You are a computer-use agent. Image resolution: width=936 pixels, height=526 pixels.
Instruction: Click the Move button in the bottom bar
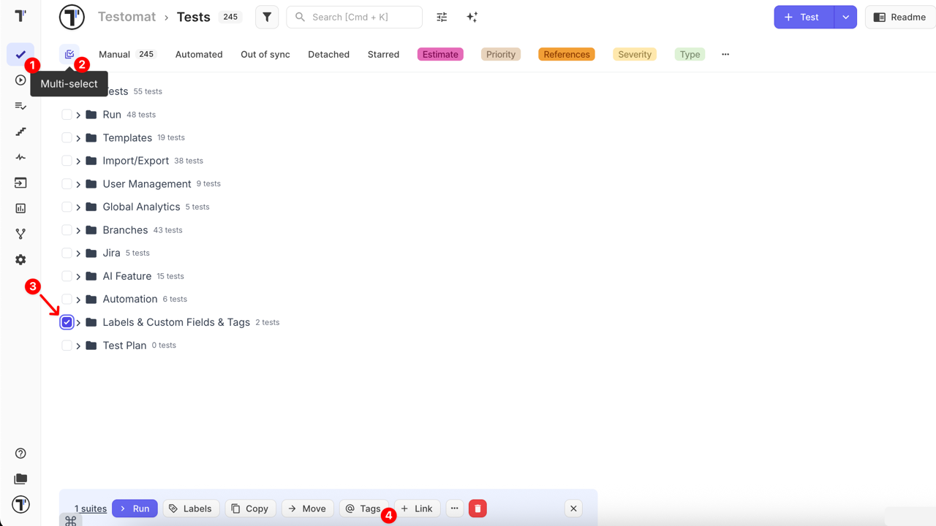[307, 508]
